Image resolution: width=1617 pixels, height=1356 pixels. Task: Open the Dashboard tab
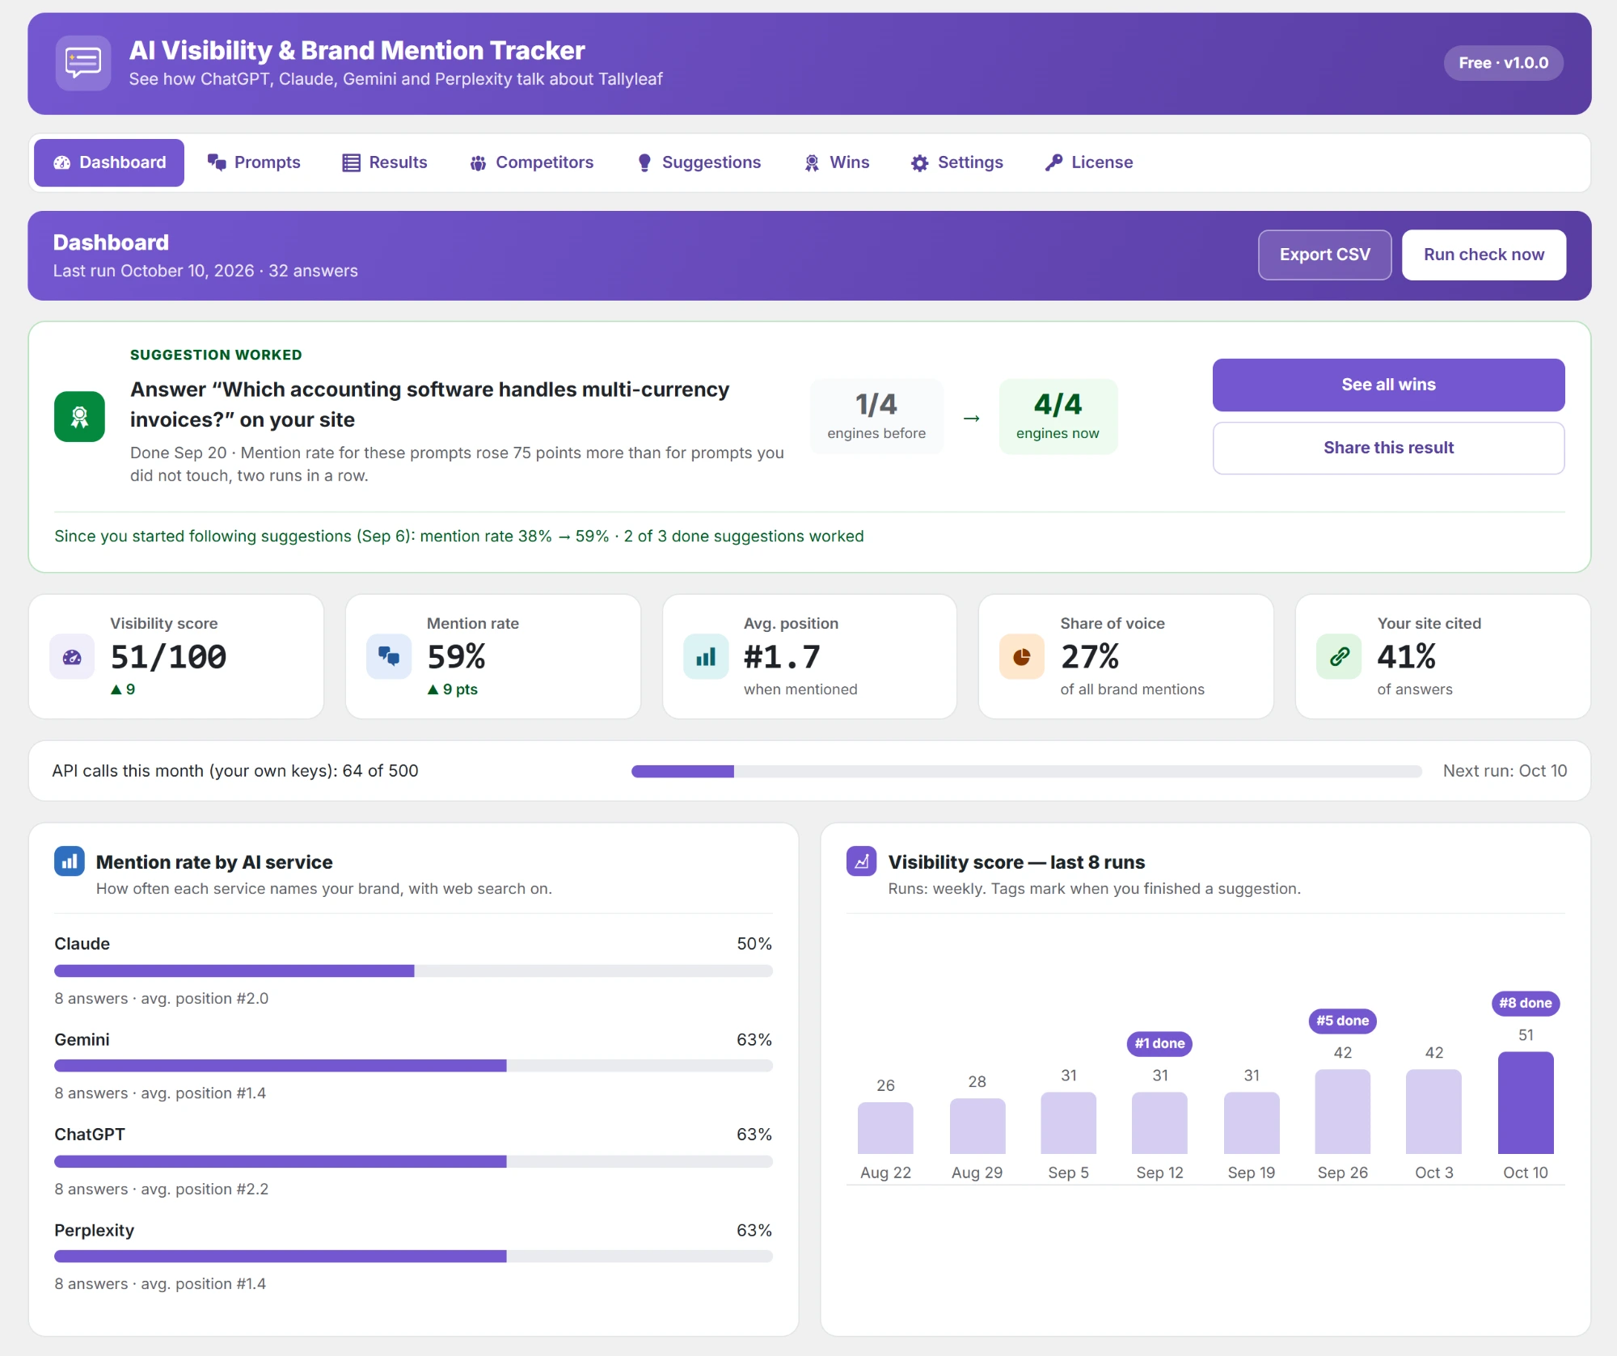point(109,162)
